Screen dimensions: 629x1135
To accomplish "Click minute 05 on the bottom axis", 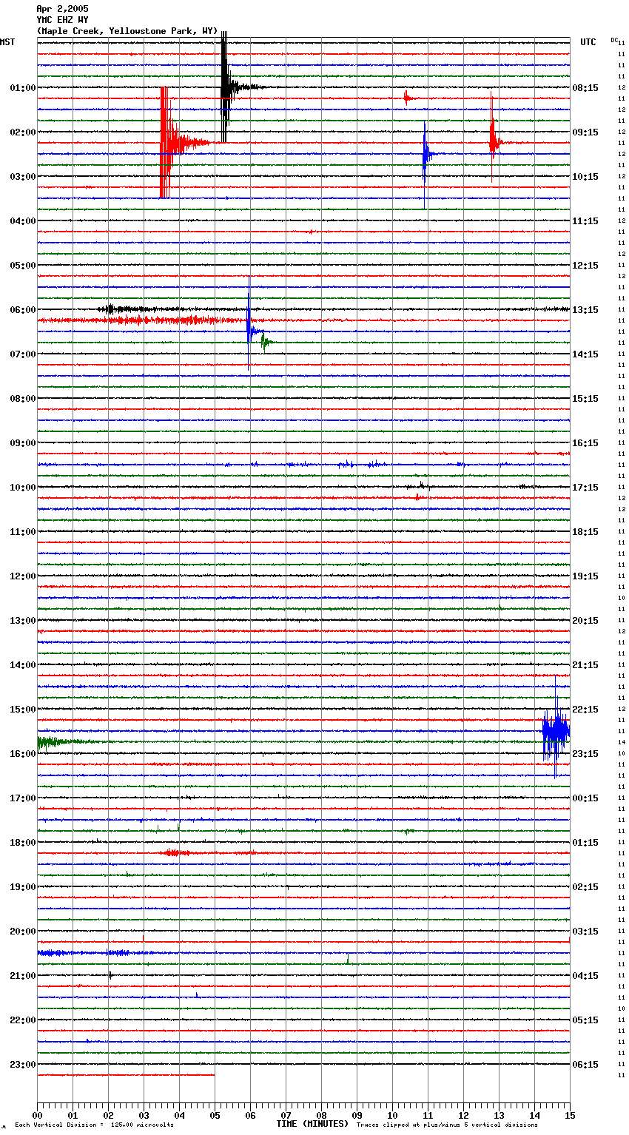I will click(x=215, y=1115).
